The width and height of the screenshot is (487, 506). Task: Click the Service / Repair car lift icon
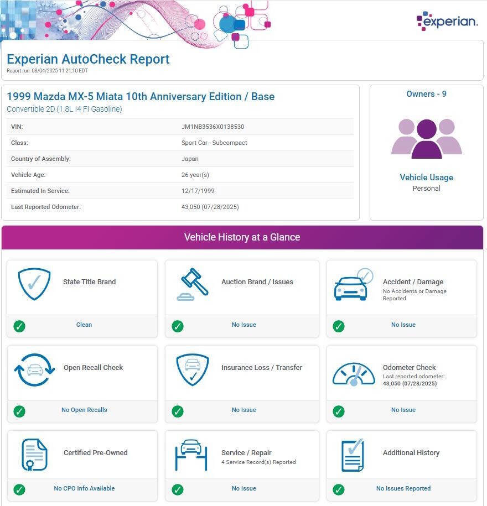[192, 455]
